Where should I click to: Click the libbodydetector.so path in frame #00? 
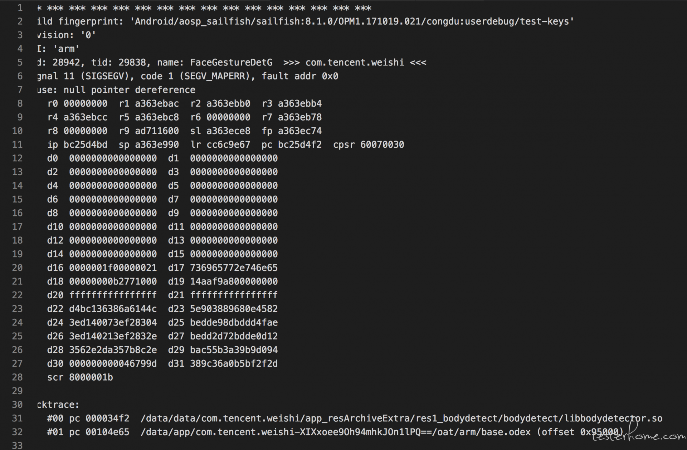click(x=401, y=419)
